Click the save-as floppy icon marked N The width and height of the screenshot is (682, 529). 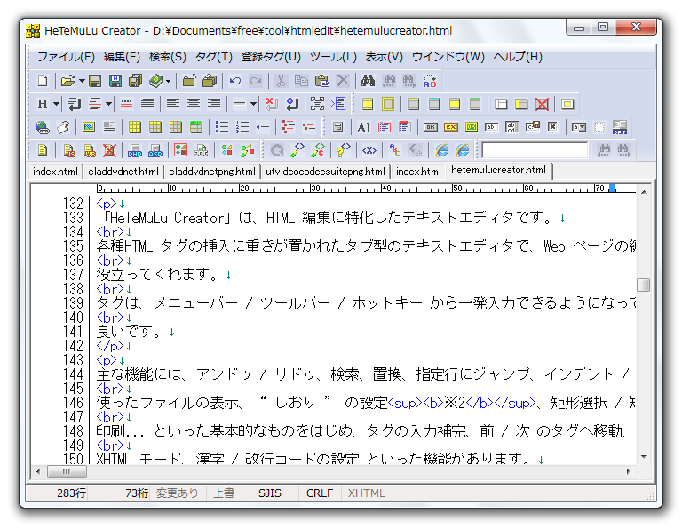(x=115, y=81)
